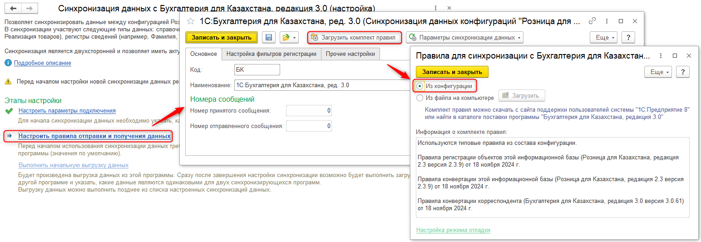The image size is (701, 242).
Task: Click the Код input field
Action: point(256,70)
